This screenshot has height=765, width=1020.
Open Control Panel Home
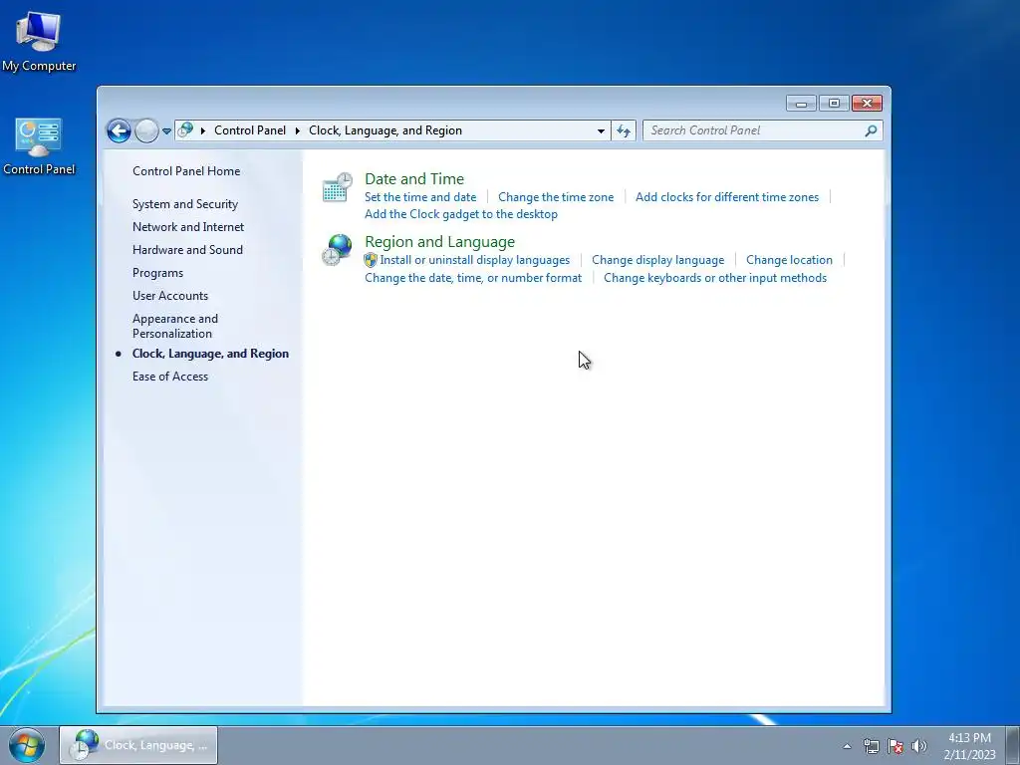(x=186, y=171)
